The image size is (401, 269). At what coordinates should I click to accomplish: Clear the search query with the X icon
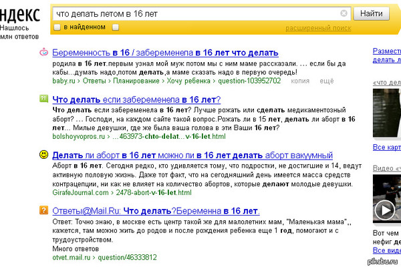(344, 13)
